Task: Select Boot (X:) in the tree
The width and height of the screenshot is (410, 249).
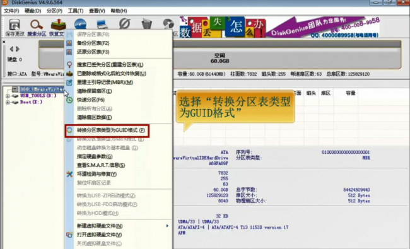Action: tap(31, 102)
